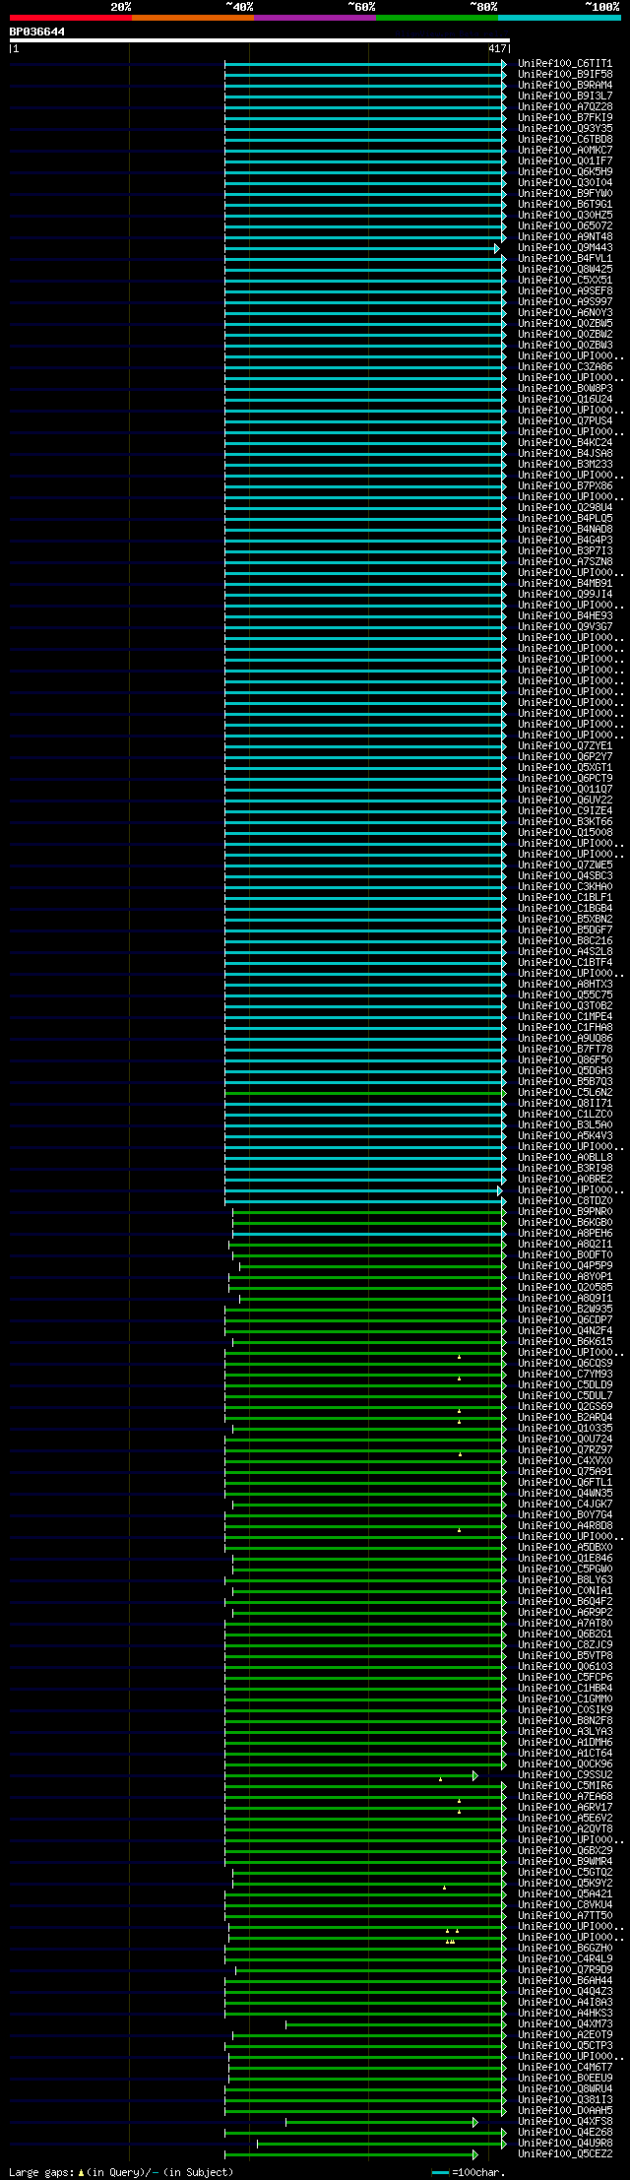The height and width of the screenshot is (2180, 630).
Task: Open hit UniRef100_B9RAM4
Action: coord(565,85)
